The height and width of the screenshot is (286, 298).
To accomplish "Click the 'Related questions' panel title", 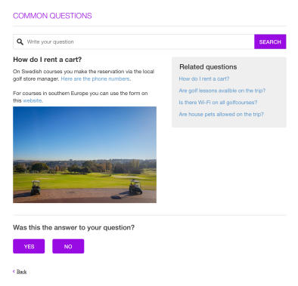I will click(x=208, y=67).
